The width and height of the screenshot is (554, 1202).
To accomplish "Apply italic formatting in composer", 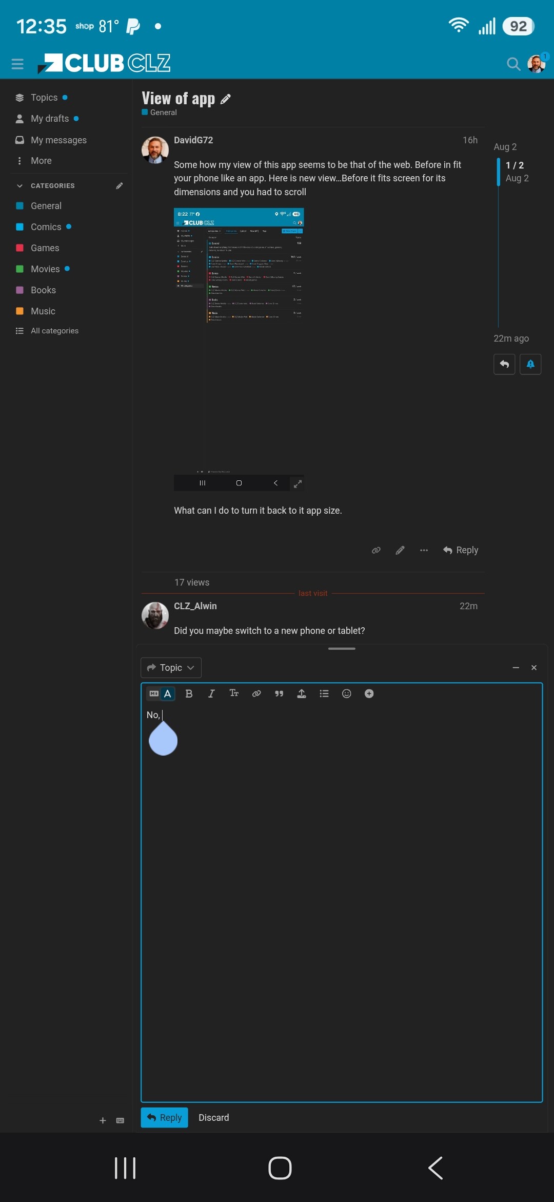I will 211,693.
